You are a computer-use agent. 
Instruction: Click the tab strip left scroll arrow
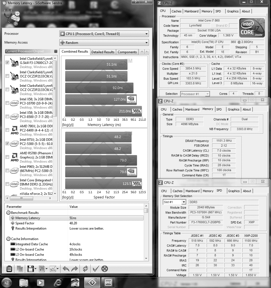coord(142,52)
